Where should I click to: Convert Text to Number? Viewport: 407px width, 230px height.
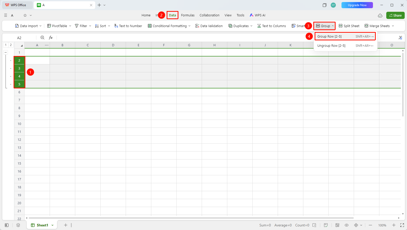(128, 26)
